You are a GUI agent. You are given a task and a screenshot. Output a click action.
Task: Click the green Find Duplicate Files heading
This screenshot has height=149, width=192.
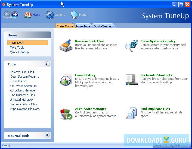pos(155,109)
